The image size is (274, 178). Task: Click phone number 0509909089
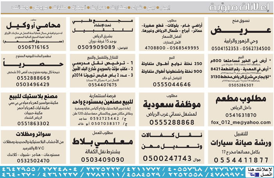[96, 47]
